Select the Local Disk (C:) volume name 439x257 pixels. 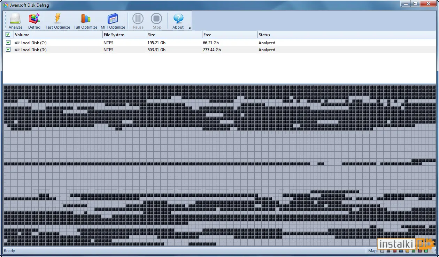click(33, 43)
